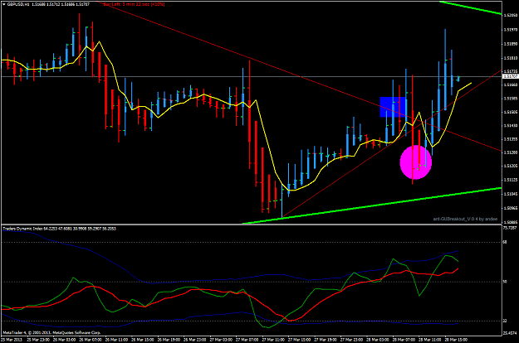The width and height of the screenshot is (519, 343).
Task: Click the 68 level label on TDI scale
Action: [505, 242]
